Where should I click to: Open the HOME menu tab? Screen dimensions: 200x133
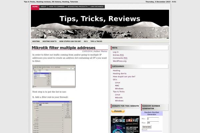pos(35,7)
